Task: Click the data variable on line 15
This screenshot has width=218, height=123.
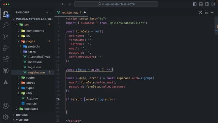Action: 82,78
